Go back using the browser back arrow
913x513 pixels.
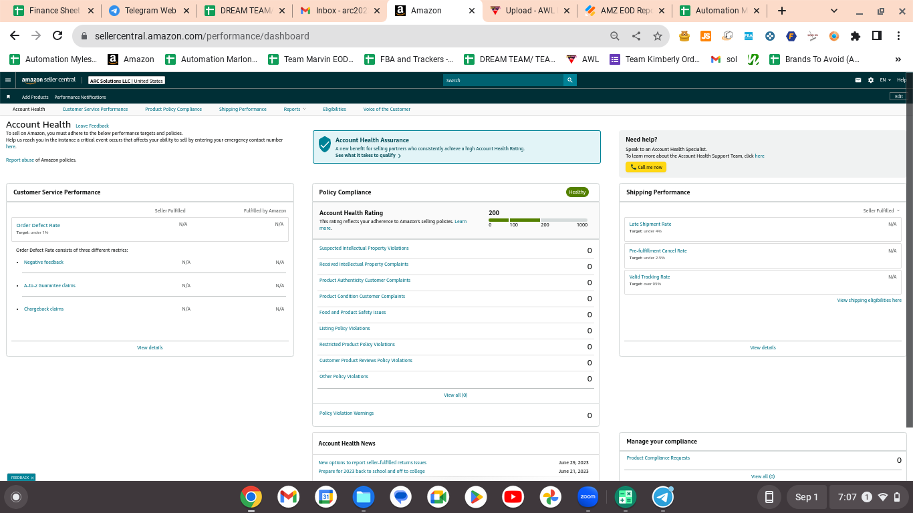click(15, 36)
